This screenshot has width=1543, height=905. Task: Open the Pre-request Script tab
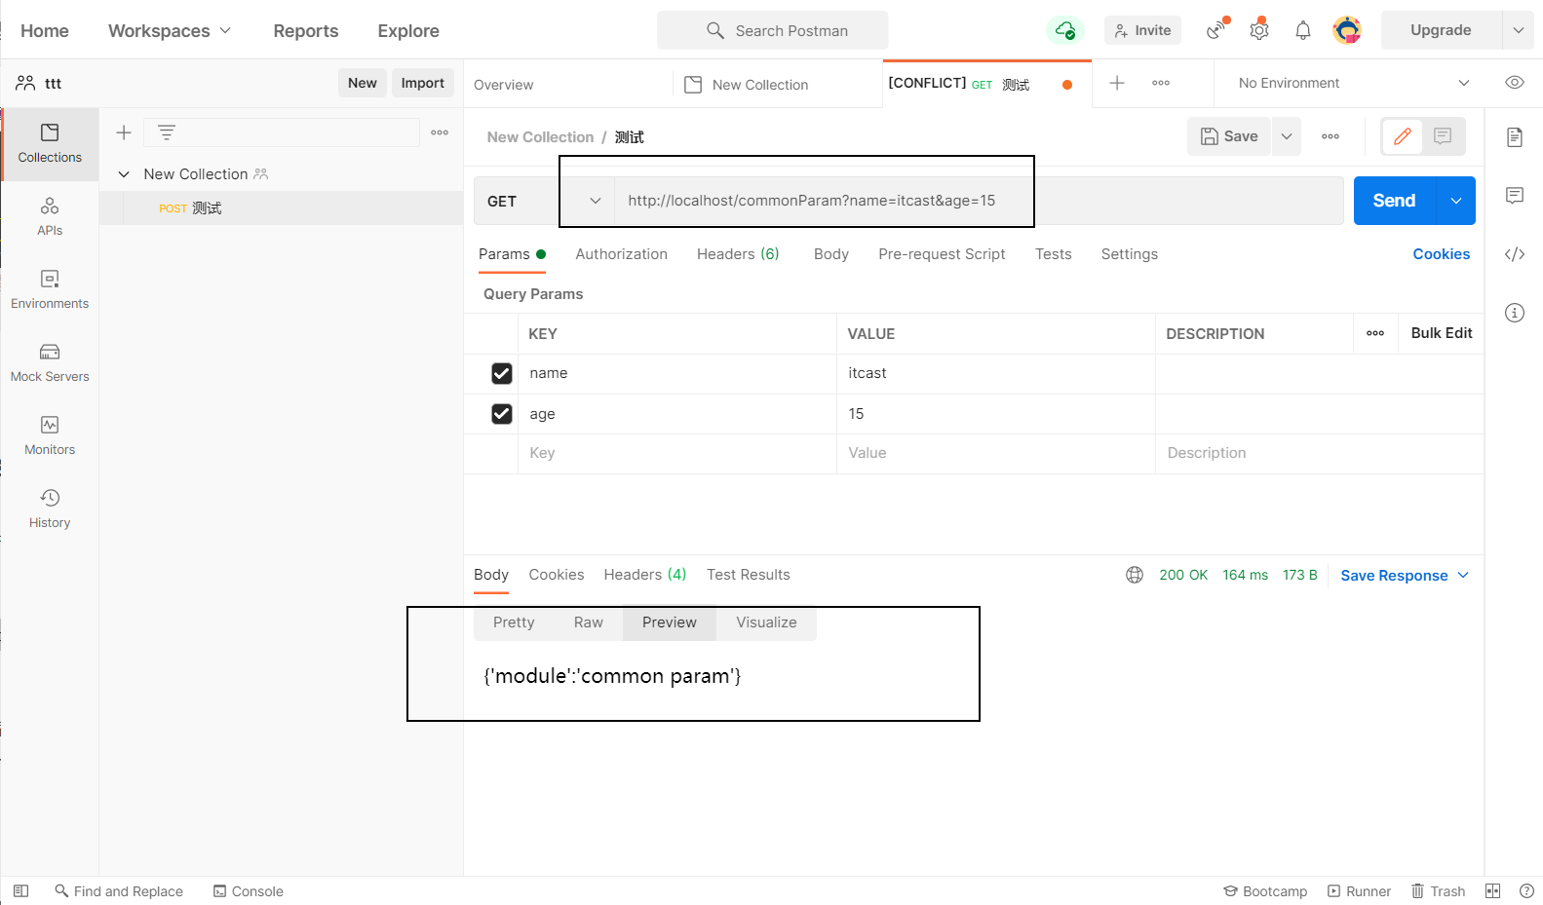pos(942,254)
